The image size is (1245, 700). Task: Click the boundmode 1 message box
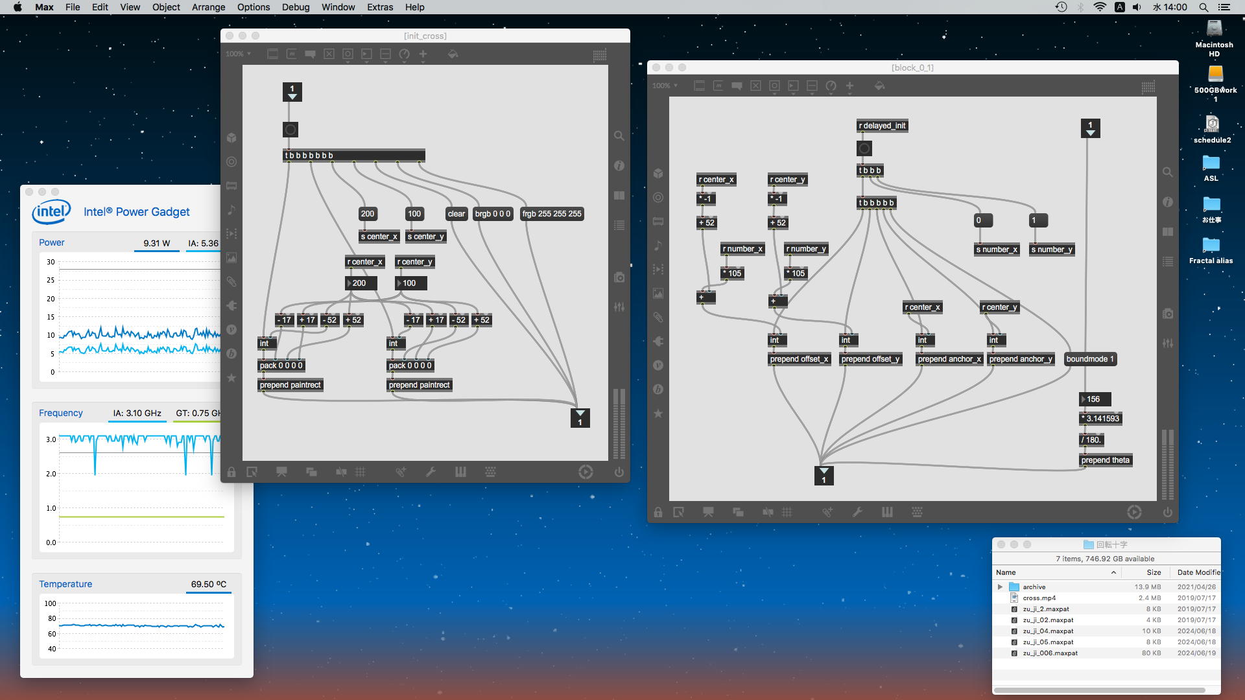pos(1089,359)
